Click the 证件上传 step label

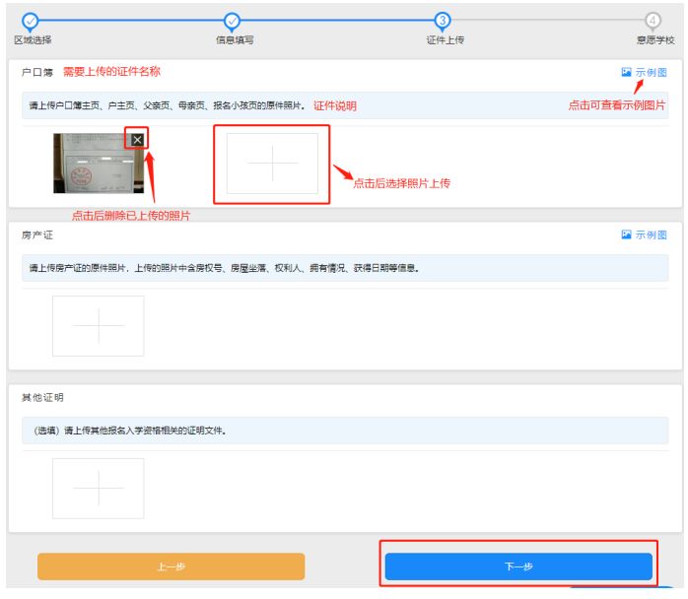[446, 40]
